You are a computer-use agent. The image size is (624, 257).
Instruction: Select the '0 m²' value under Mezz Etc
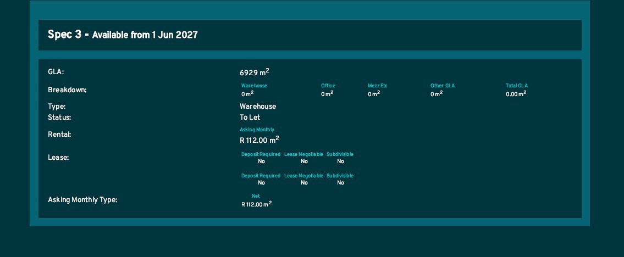tap(374, 94)
